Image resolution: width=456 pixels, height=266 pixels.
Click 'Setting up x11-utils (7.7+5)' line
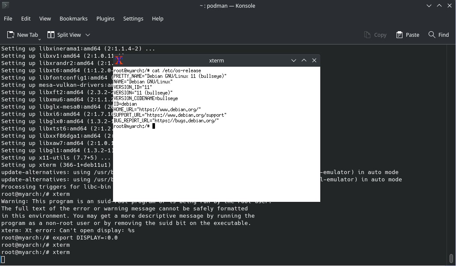click(56, 157)
